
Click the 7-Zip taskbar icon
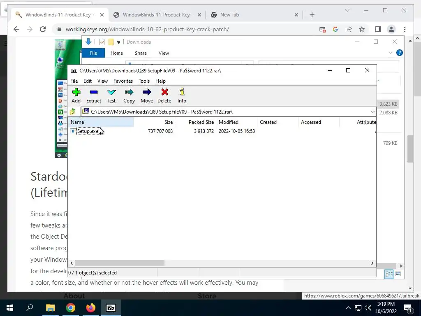pos(111,308)
